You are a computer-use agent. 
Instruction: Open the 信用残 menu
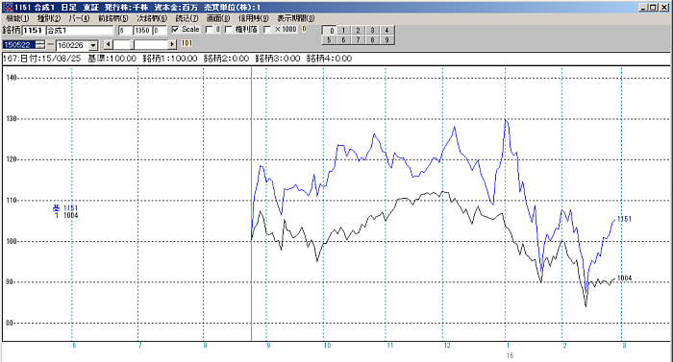(253, 18)
